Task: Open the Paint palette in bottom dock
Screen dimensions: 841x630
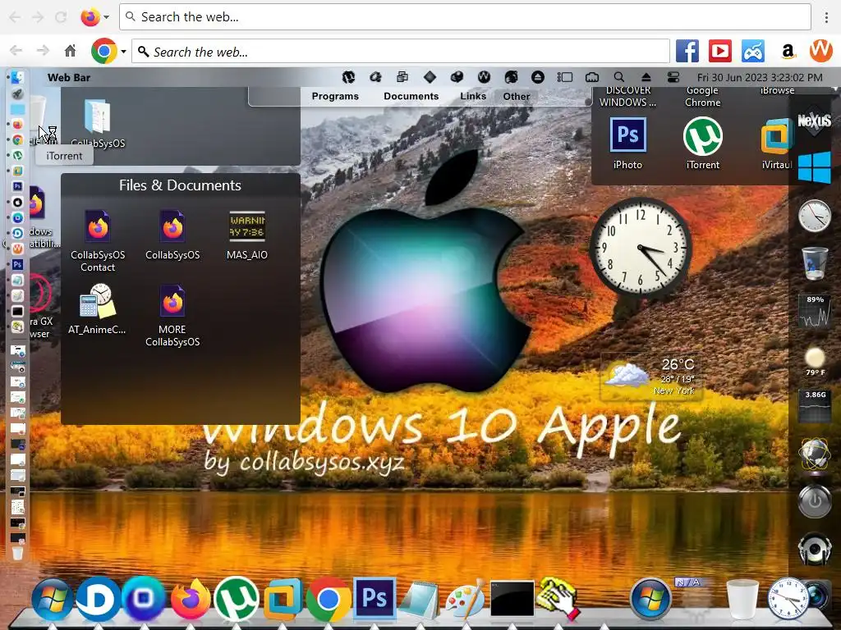Action: click(x=466, y=600)
